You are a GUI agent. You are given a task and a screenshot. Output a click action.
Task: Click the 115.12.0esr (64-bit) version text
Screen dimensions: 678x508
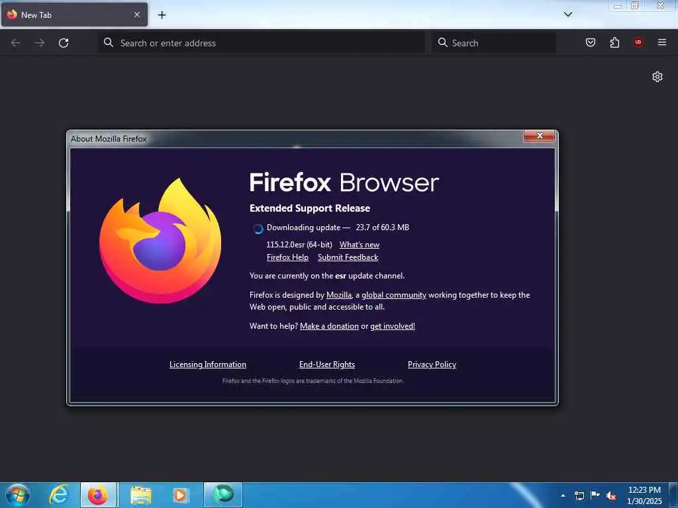[x=299, y=245]
